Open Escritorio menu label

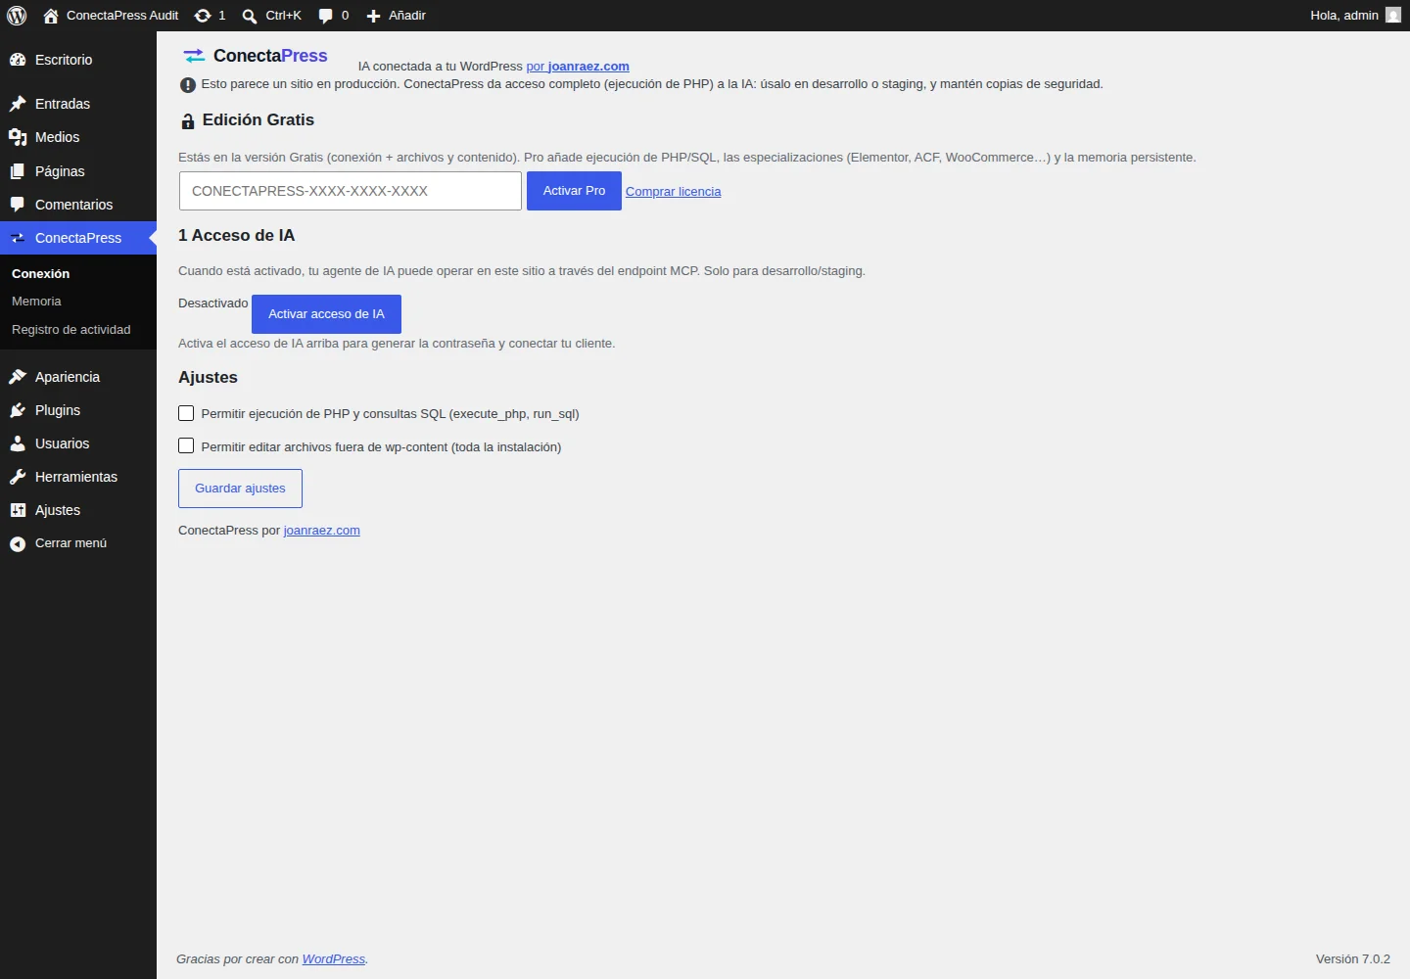(64, 60)
